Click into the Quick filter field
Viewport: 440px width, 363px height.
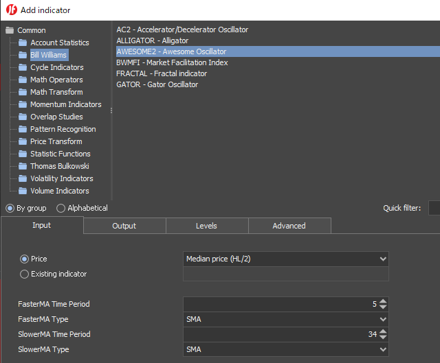[x=434, y=208]
